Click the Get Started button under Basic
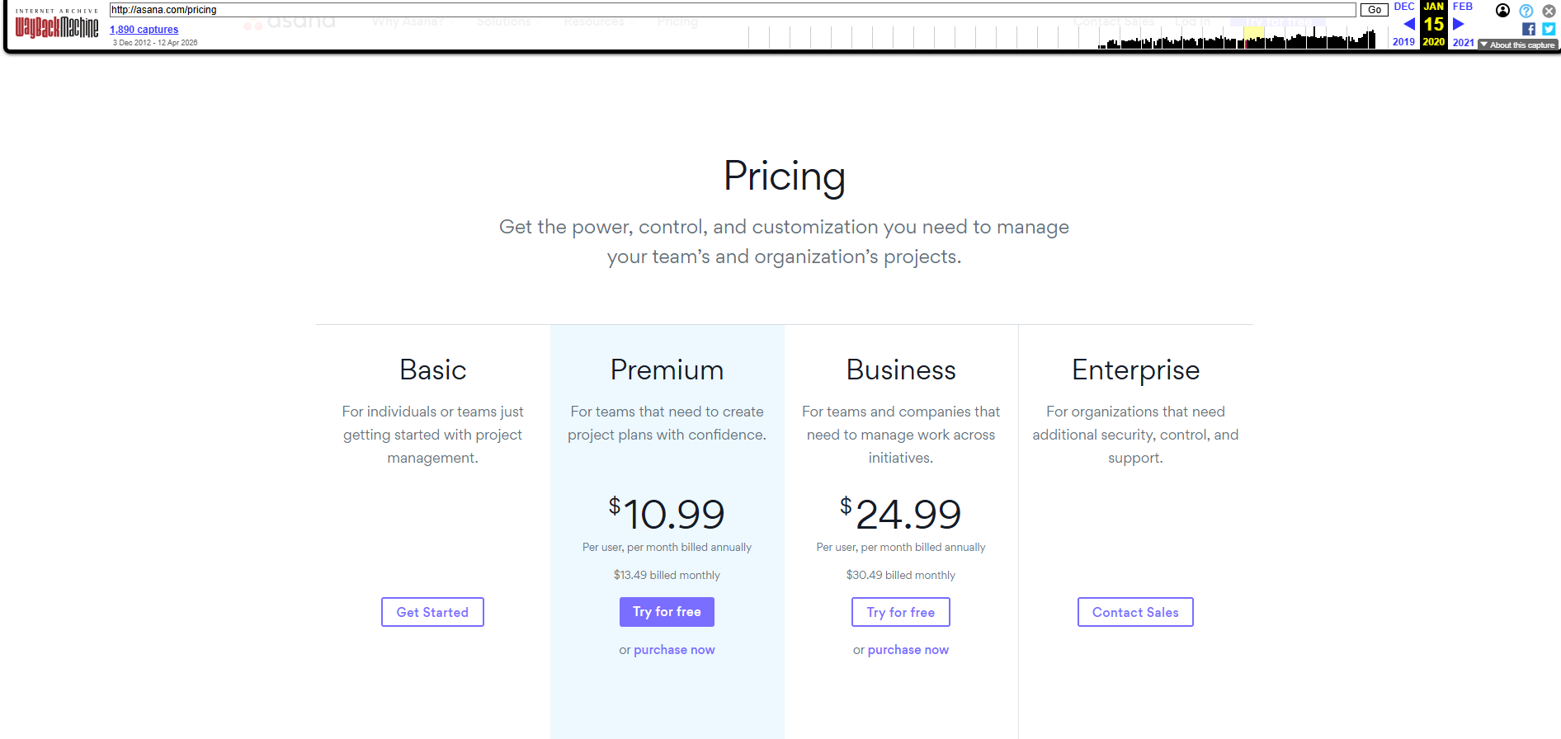The image size is (1561, 739). point(432,612)
